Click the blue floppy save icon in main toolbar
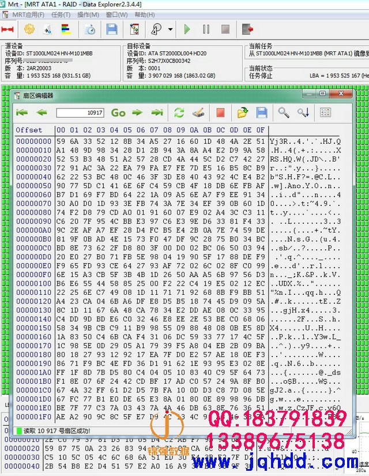The height and width of the screenshot is (476, 369). point(112,29)
